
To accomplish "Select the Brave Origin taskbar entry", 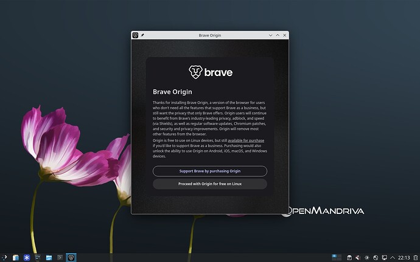I will click(71, 258).
